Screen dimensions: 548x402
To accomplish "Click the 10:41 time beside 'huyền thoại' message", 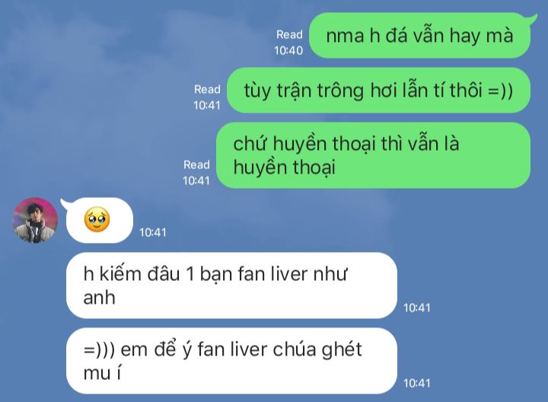I will tap(196, 180).
